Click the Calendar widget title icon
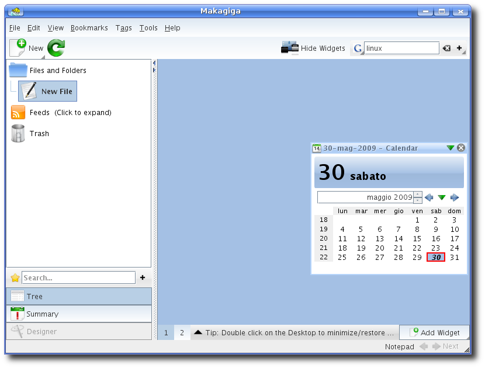485x368 pixels. click(317, 148)
